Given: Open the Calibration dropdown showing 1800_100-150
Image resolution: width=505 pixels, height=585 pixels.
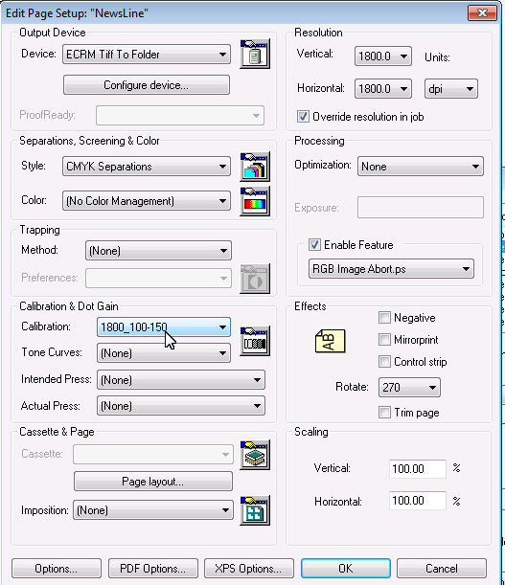Looking at the screenshot, I should (x=164, y=327).
